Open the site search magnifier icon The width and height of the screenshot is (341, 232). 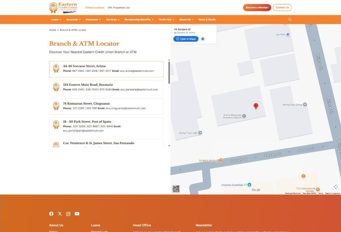[290, 19]
